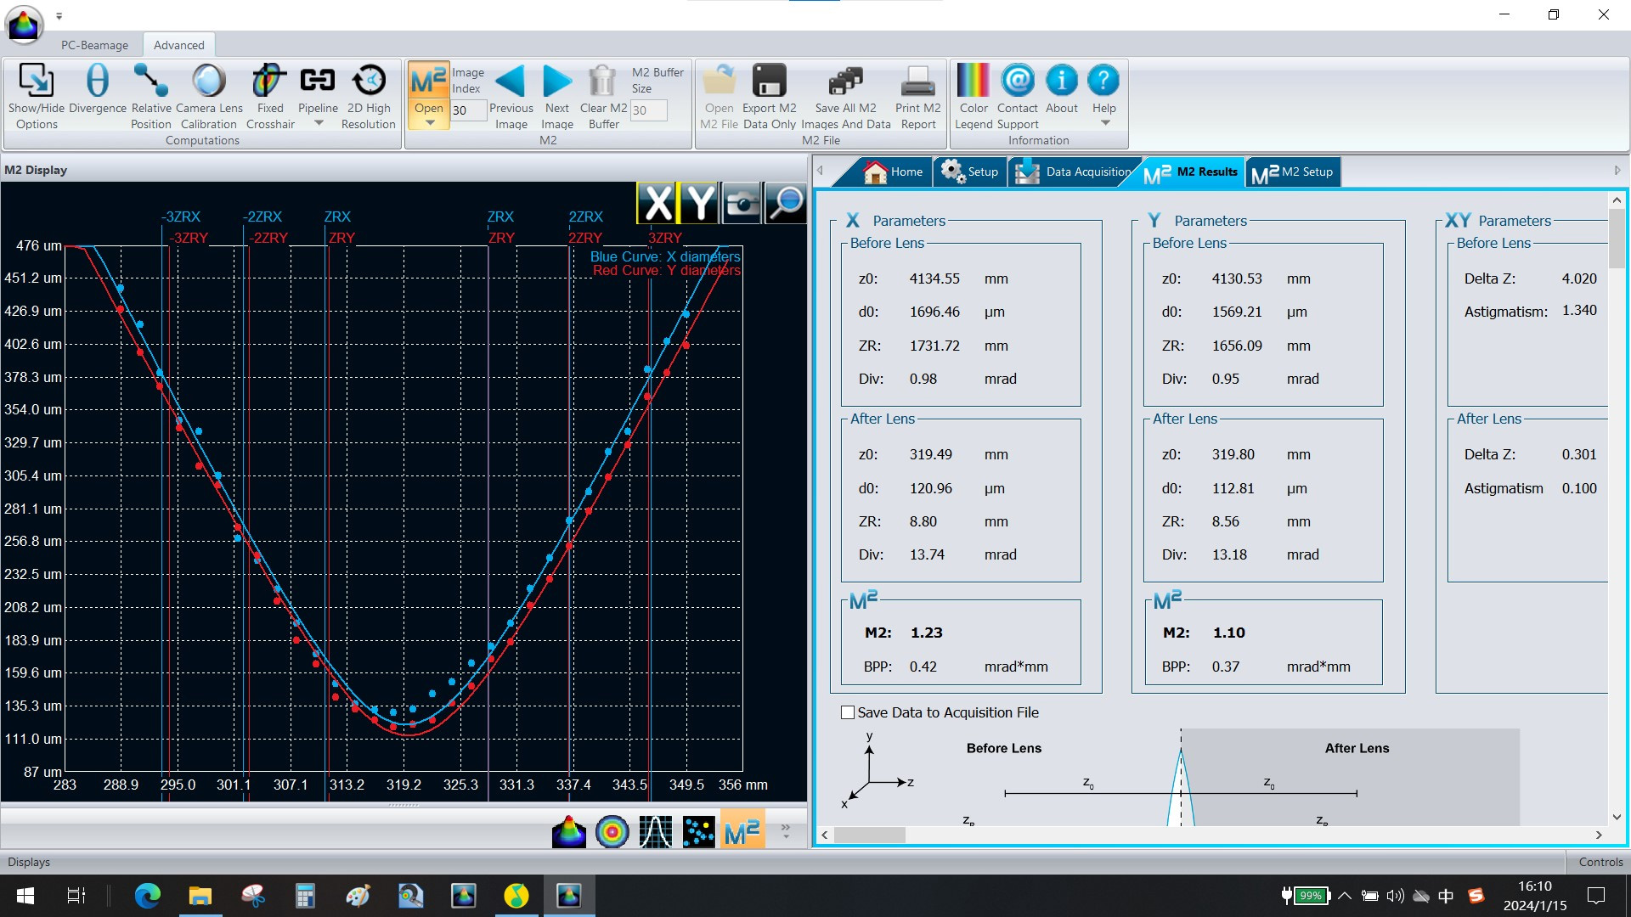
Task: Toggle the X curve display button
Action: [x=657, y=203]
